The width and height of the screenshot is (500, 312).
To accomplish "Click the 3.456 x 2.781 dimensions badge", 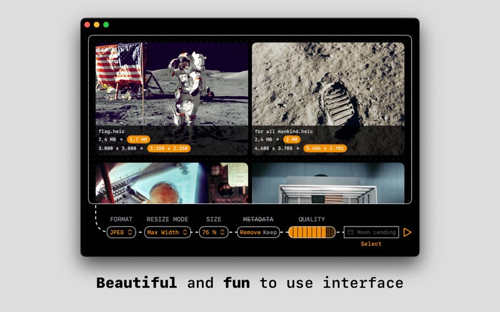I will [325, 149].
